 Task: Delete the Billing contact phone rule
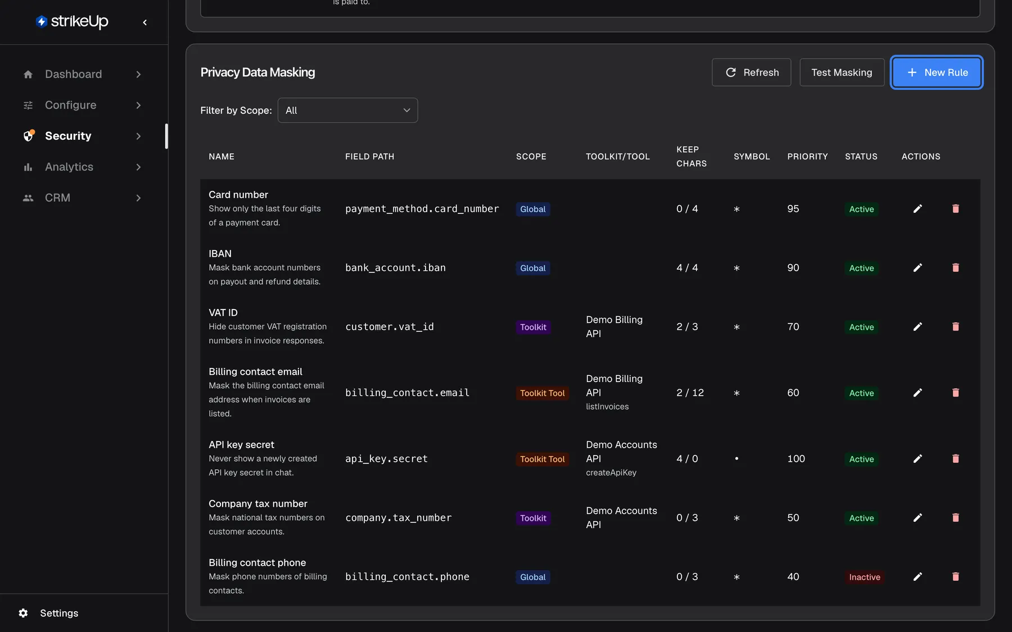[955, 577]
